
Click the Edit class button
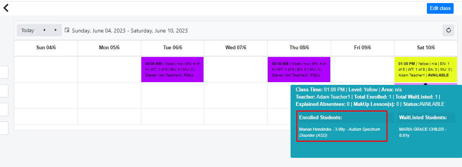click(x=440, y=8)
